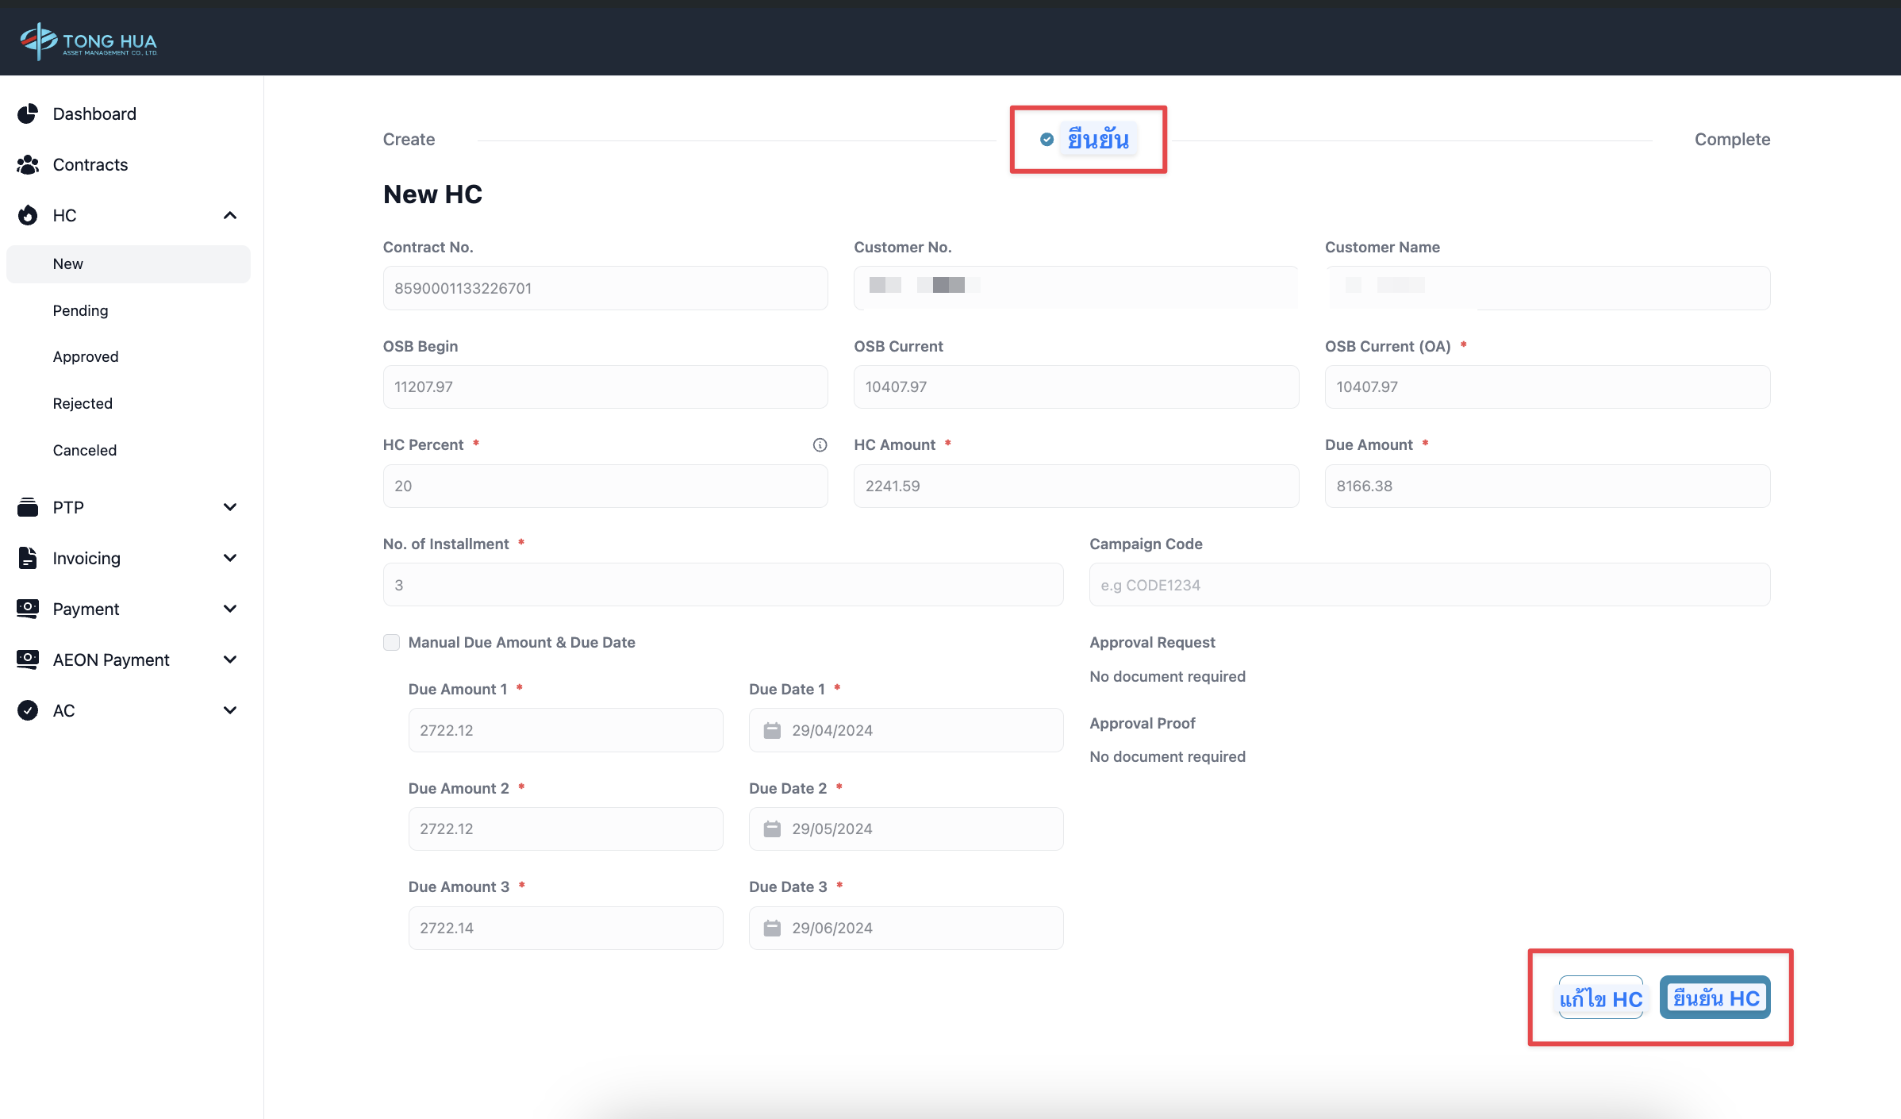This screenshot has width=1901, height=1119.
Task: Select the Rejected HC menu item
Action: tap(83, 403)
